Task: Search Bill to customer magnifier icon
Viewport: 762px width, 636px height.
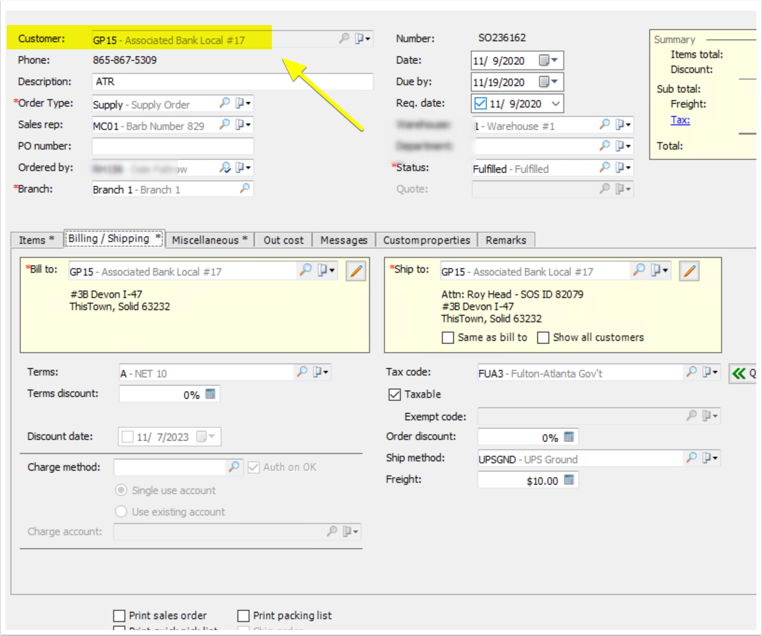Action: tap(306, 270)
